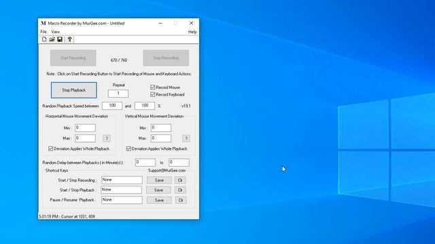Image resolution: width=435 pixels, height=244 pixels.
Task: Click the Save floppy disk toolbar icon
Action: pyautogui.click(x=60, y=39)
